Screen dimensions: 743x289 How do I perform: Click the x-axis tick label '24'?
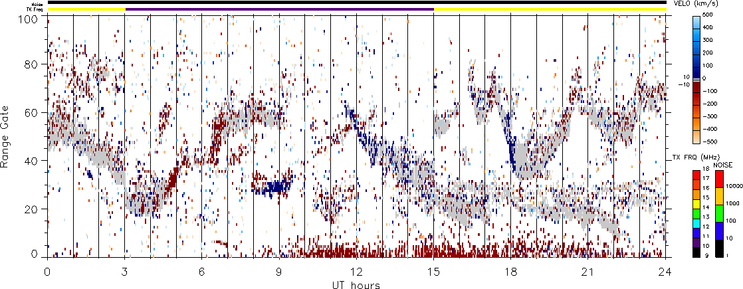[x=666, y=272]
